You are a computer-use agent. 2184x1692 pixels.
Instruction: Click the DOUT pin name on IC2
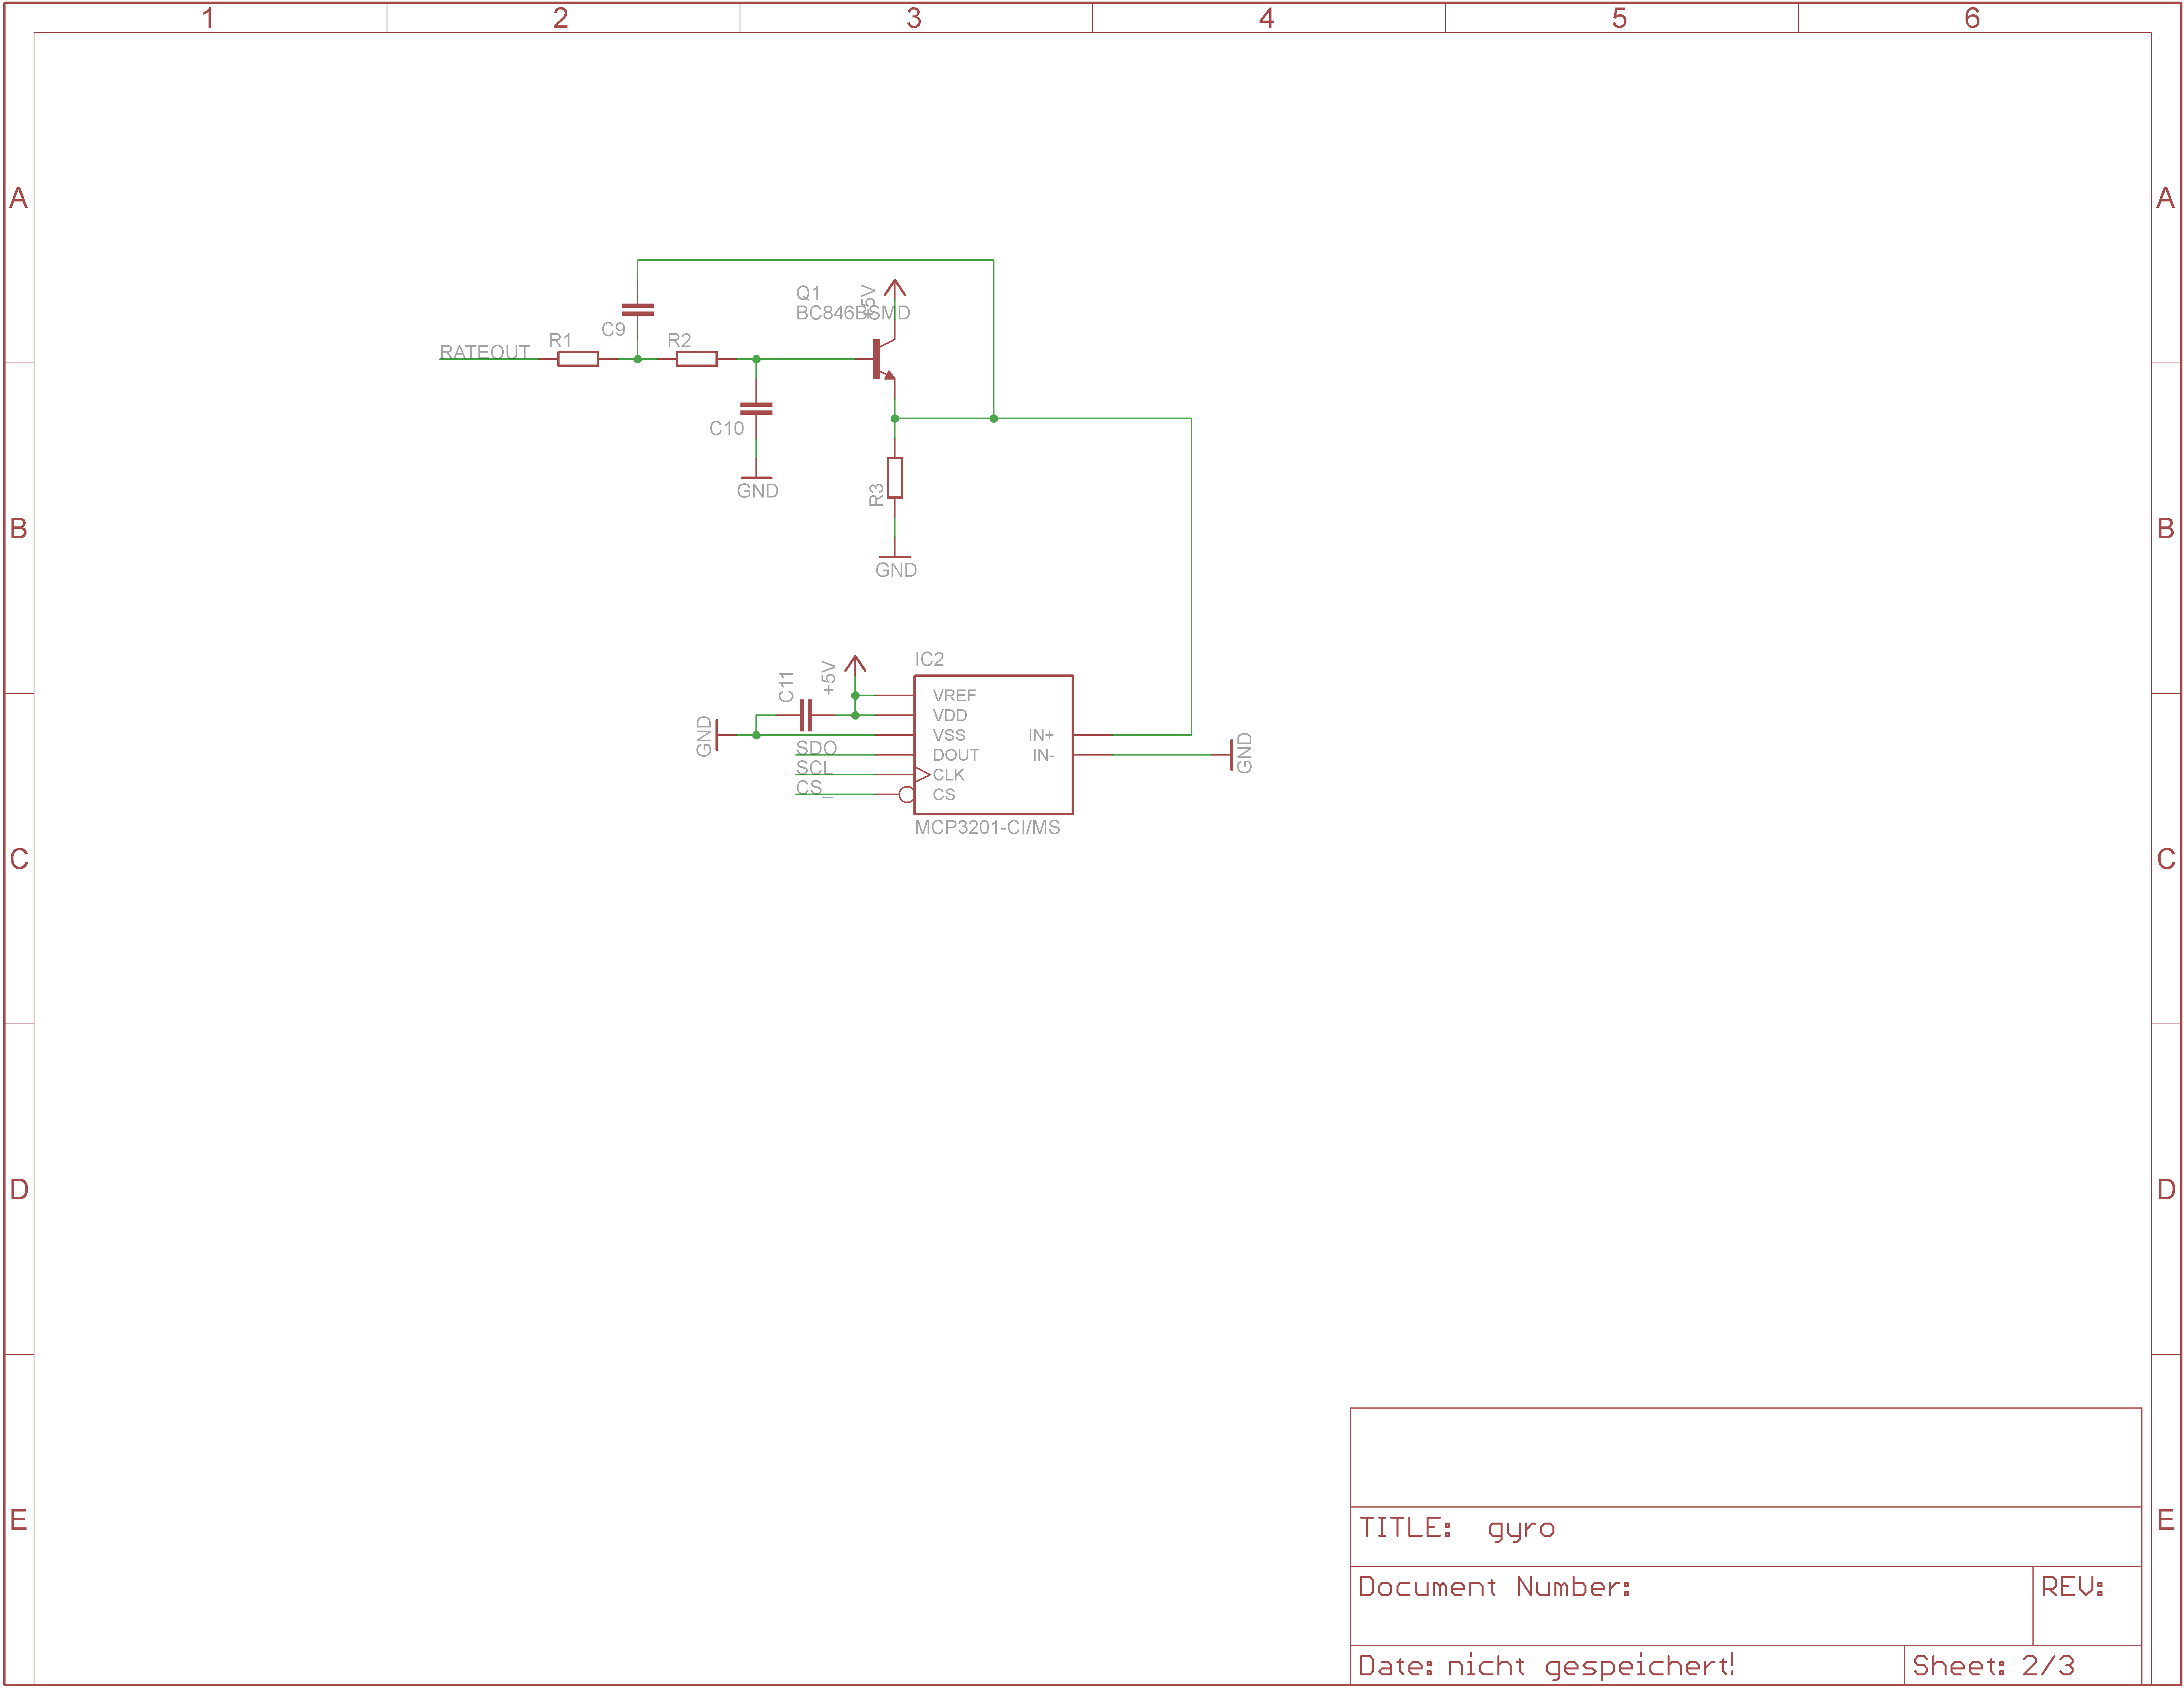click(x=956, y=755)
